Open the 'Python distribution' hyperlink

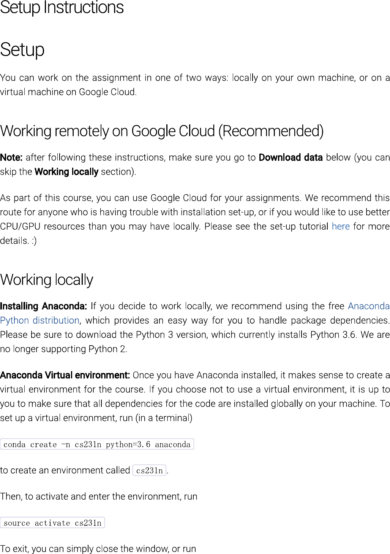39,321
